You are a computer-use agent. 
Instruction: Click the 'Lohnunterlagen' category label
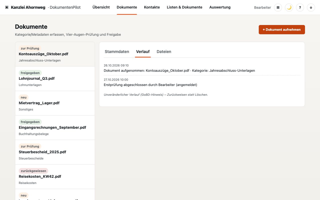click(30, 85)
